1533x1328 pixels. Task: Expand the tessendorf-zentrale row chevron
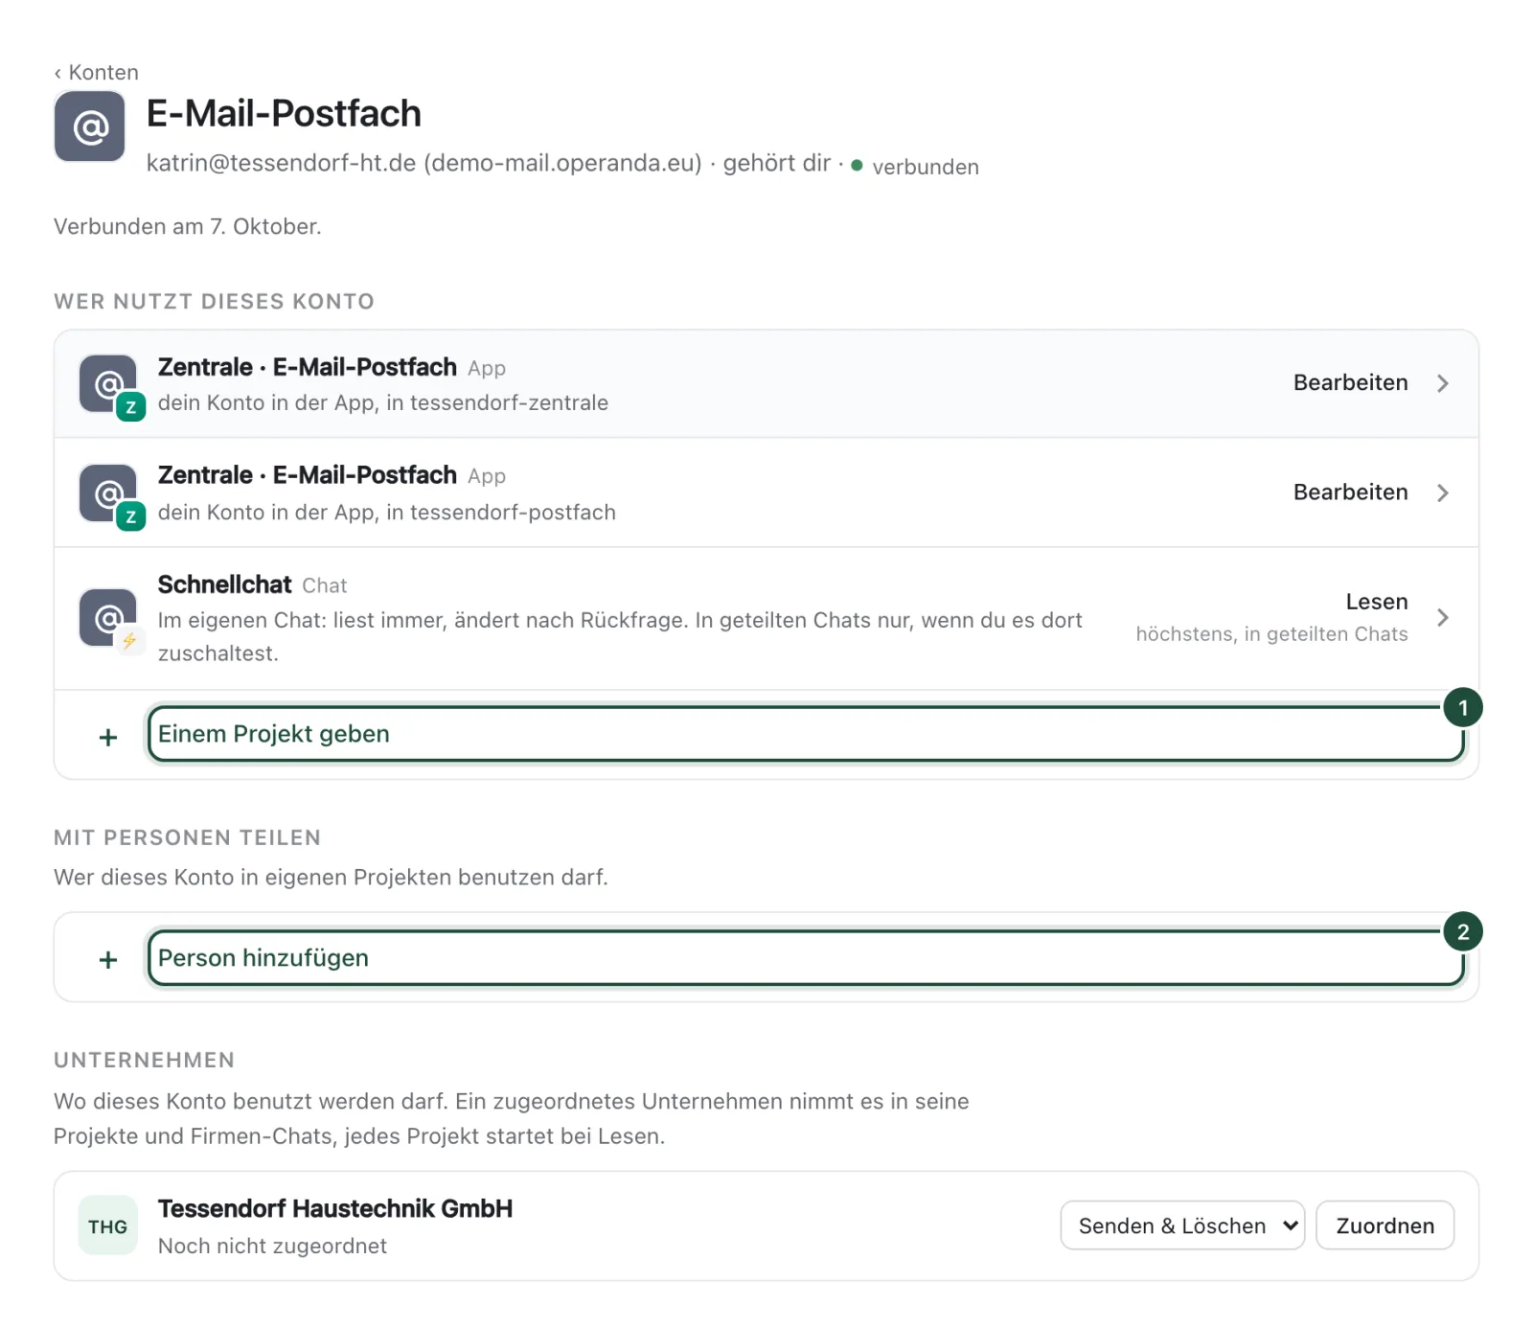[1443, 383]
